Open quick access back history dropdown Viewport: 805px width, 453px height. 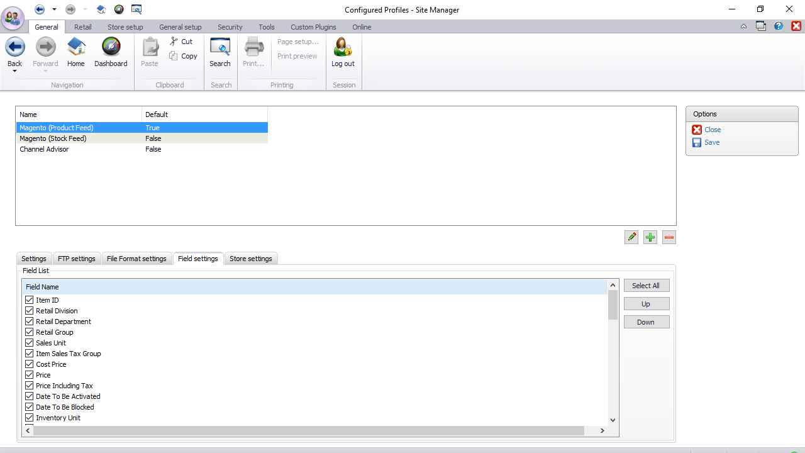(54, 9)
